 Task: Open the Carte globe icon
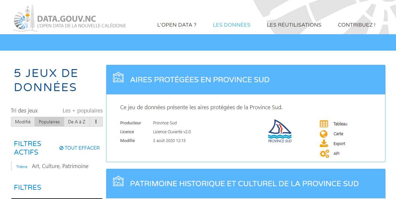click(324, 134)
